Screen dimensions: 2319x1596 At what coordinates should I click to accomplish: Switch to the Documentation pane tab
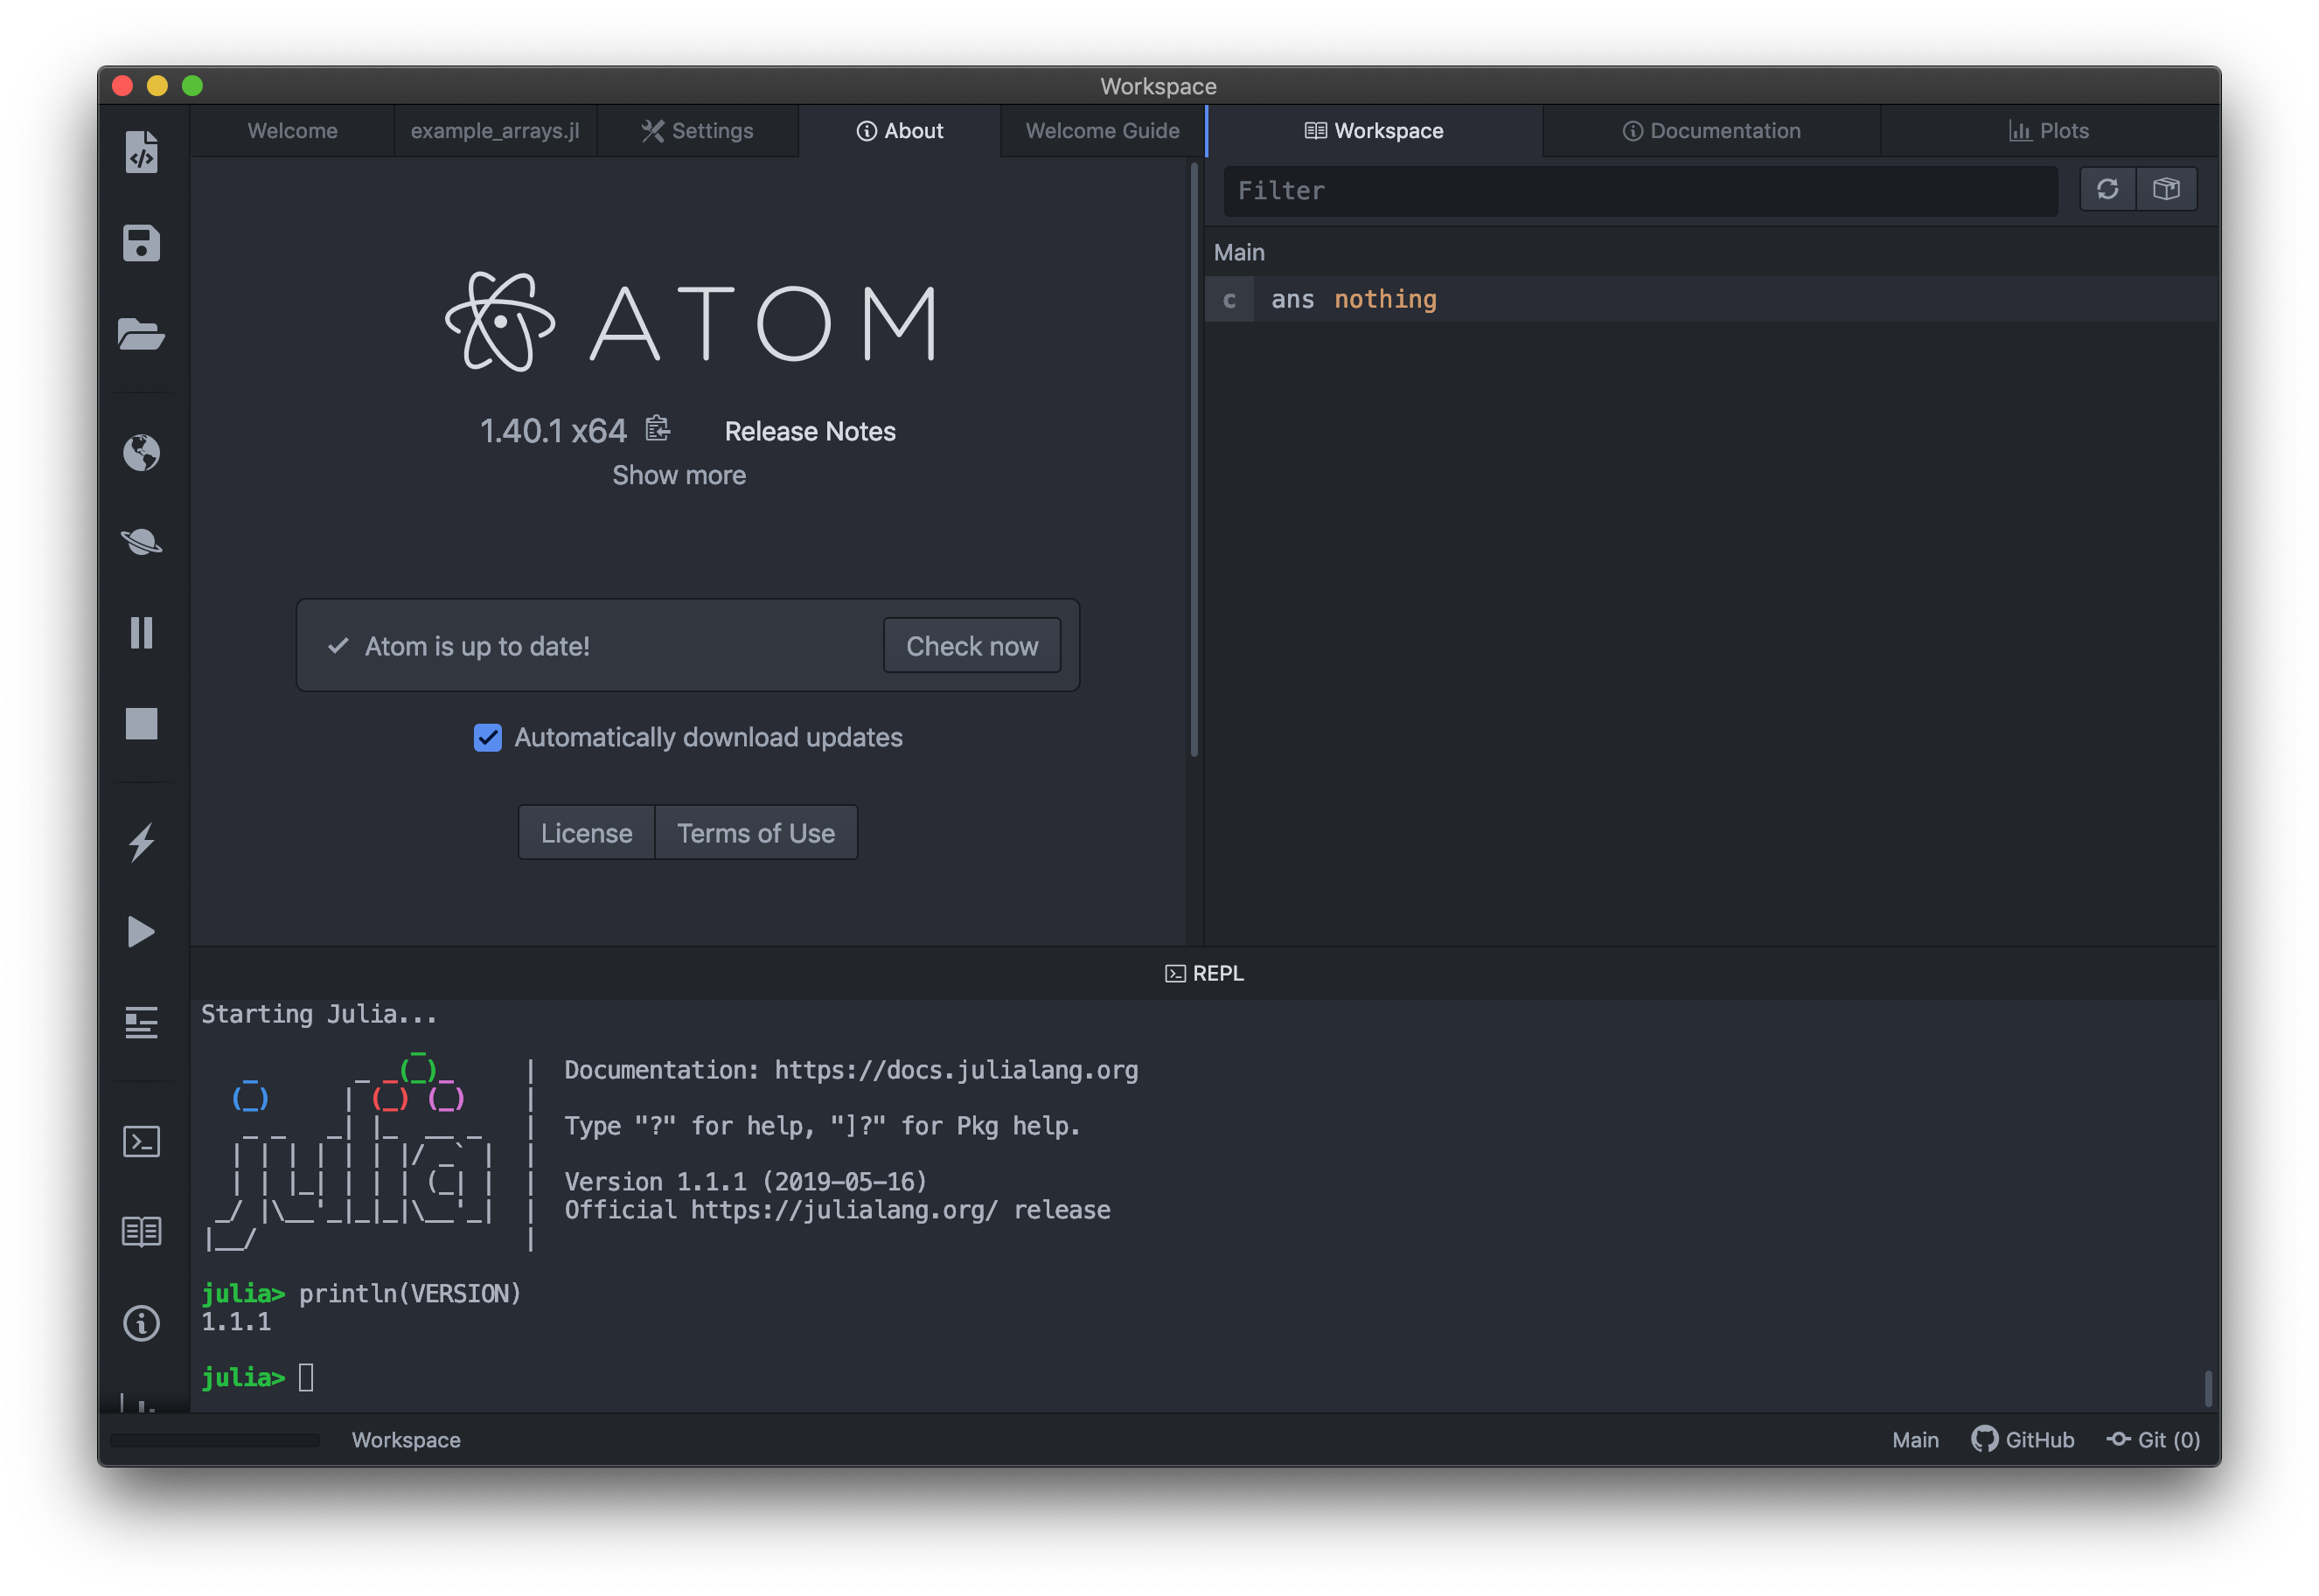(1710, 131)
